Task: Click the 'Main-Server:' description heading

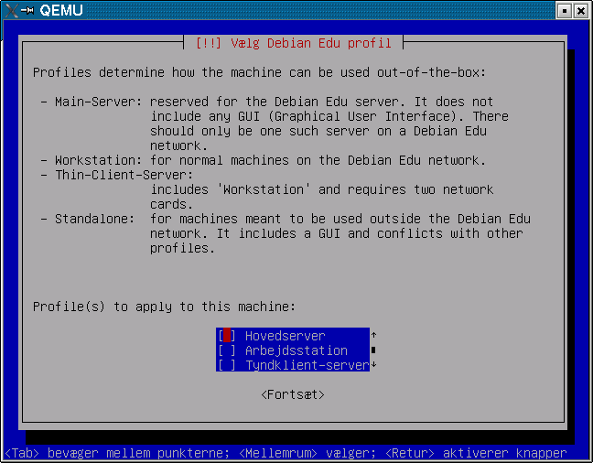Action: [98, 102]
